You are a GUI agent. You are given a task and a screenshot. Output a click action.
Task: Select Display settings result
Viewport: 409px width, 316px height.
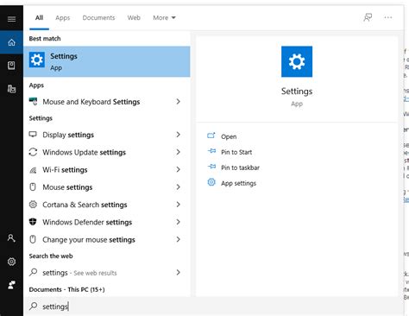click(x=107, y=135)
